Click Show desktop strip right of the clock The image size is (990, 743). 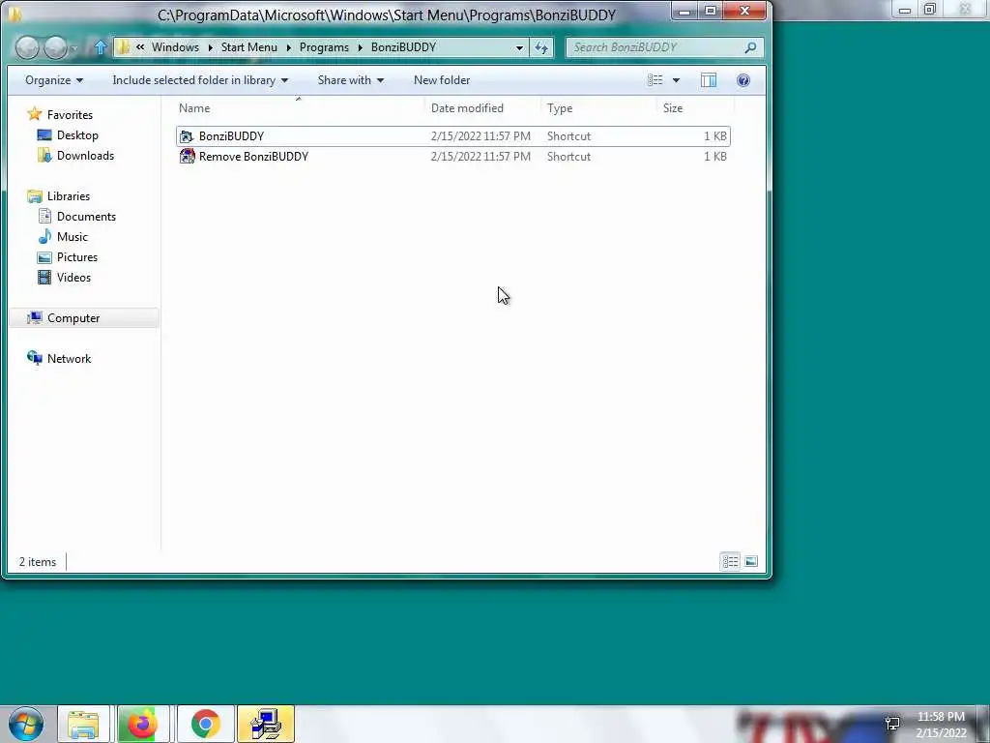tap(983, 724)
